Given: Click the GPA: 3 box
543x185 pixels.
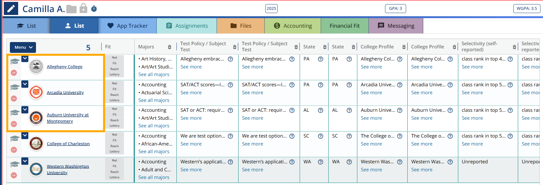Looking at the screenshot, I should (396, 9).
